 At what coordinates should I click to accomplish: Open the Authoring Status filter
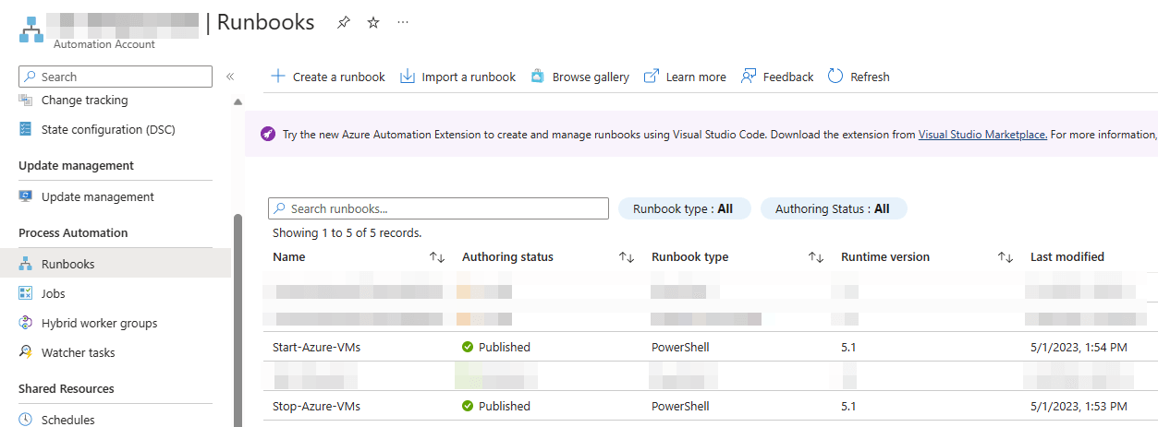pos(833,208)
